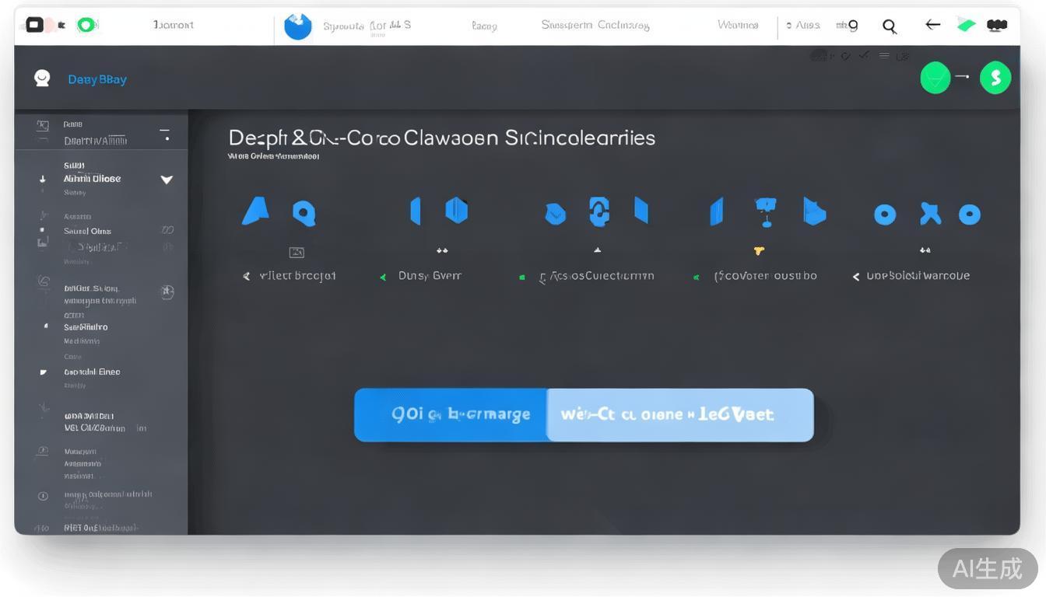1046x597 pixels.
Task: Open the magnifier inspect icon beside the triangle
Action: tap(304, 211)
